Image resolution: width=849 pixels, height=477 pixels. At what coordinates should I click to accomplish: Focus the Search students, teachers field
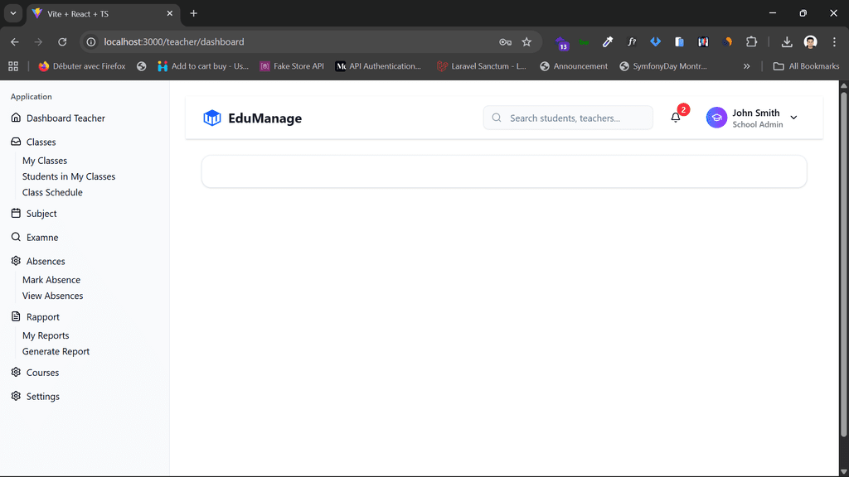point(568,118)
